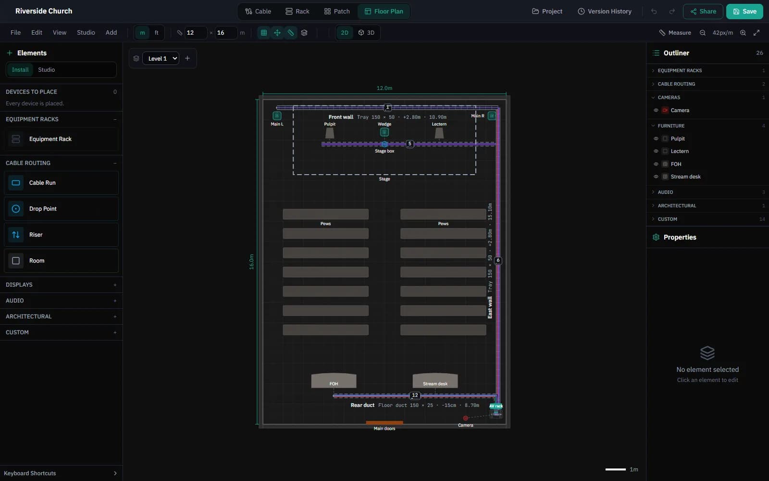
Task: Toggle the grid display icon
Action: [264, 33]
